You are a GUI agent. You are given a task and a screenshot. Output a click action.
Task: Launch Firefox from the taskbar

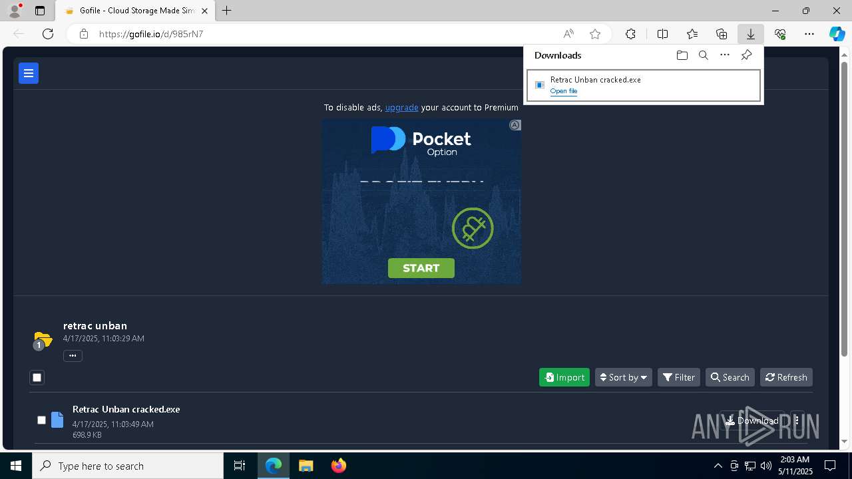point(339,466)
